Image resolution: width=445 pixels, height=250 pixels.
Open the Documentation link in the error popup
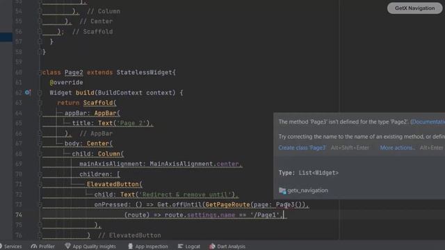pyautogui.click(x=428, y=122)
